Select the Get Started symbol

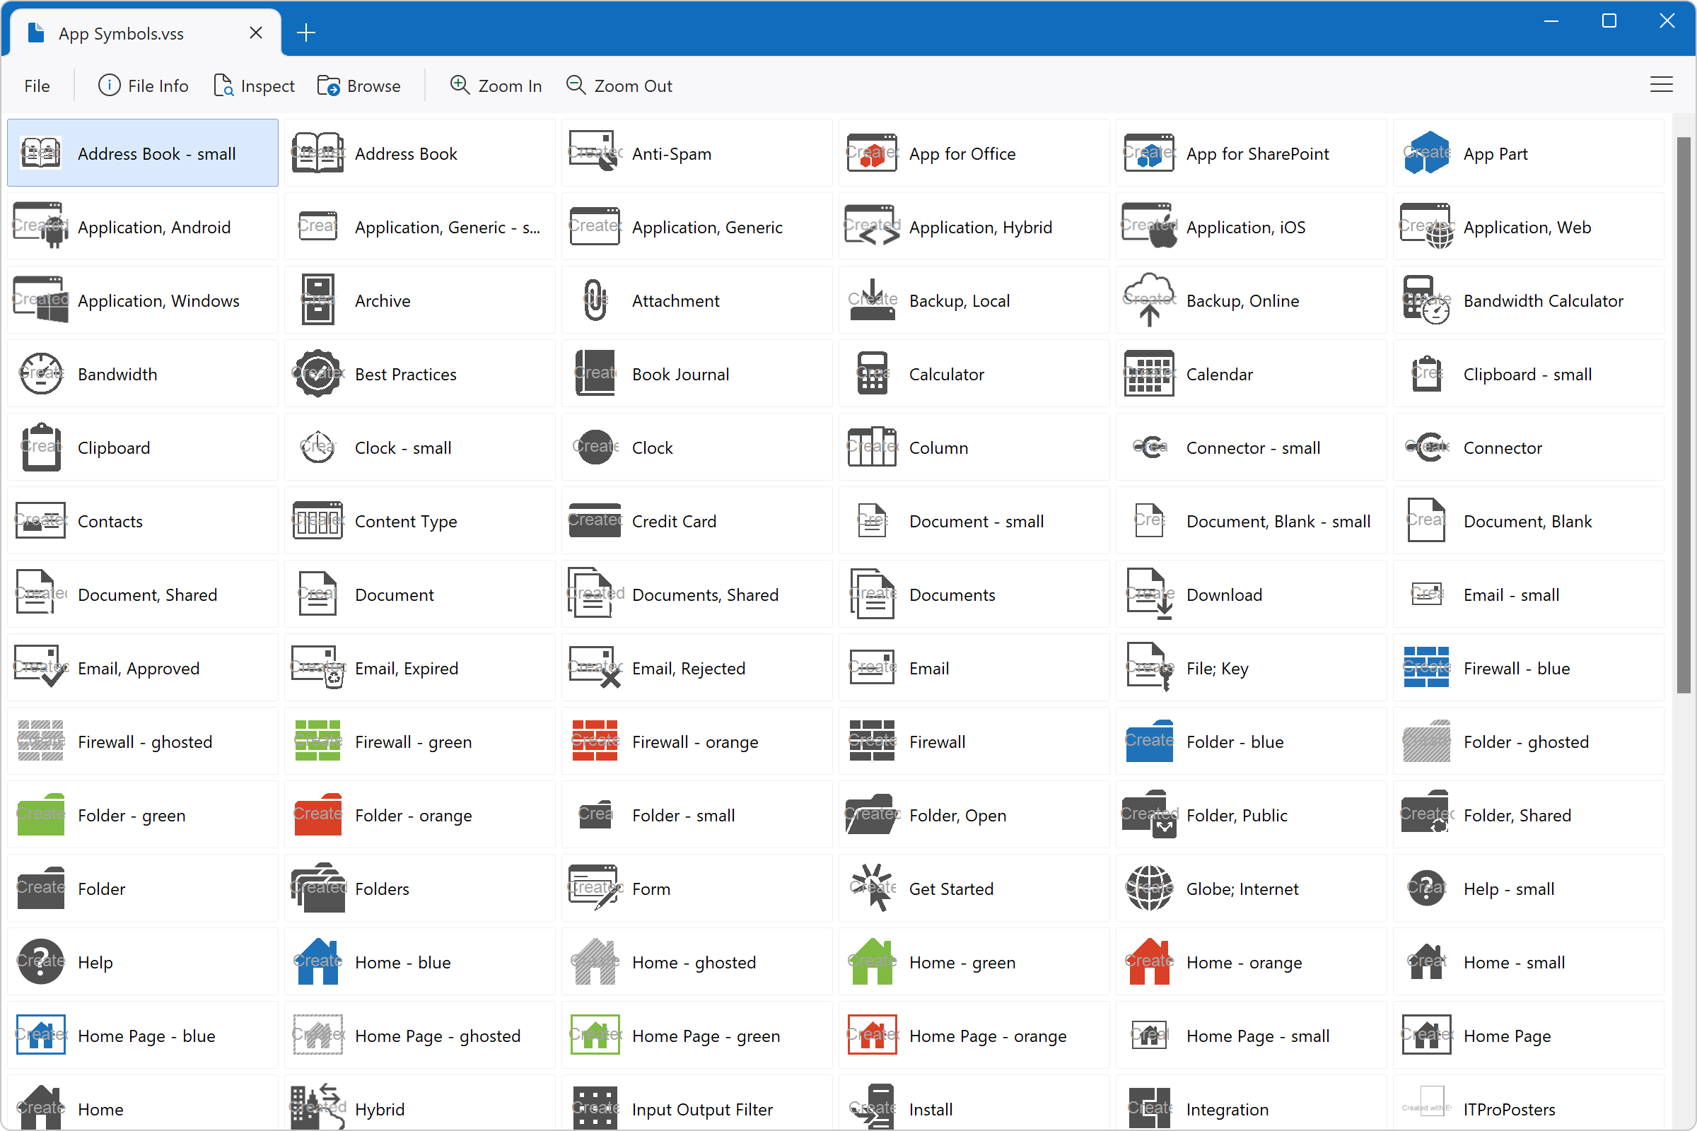[973, 889]
